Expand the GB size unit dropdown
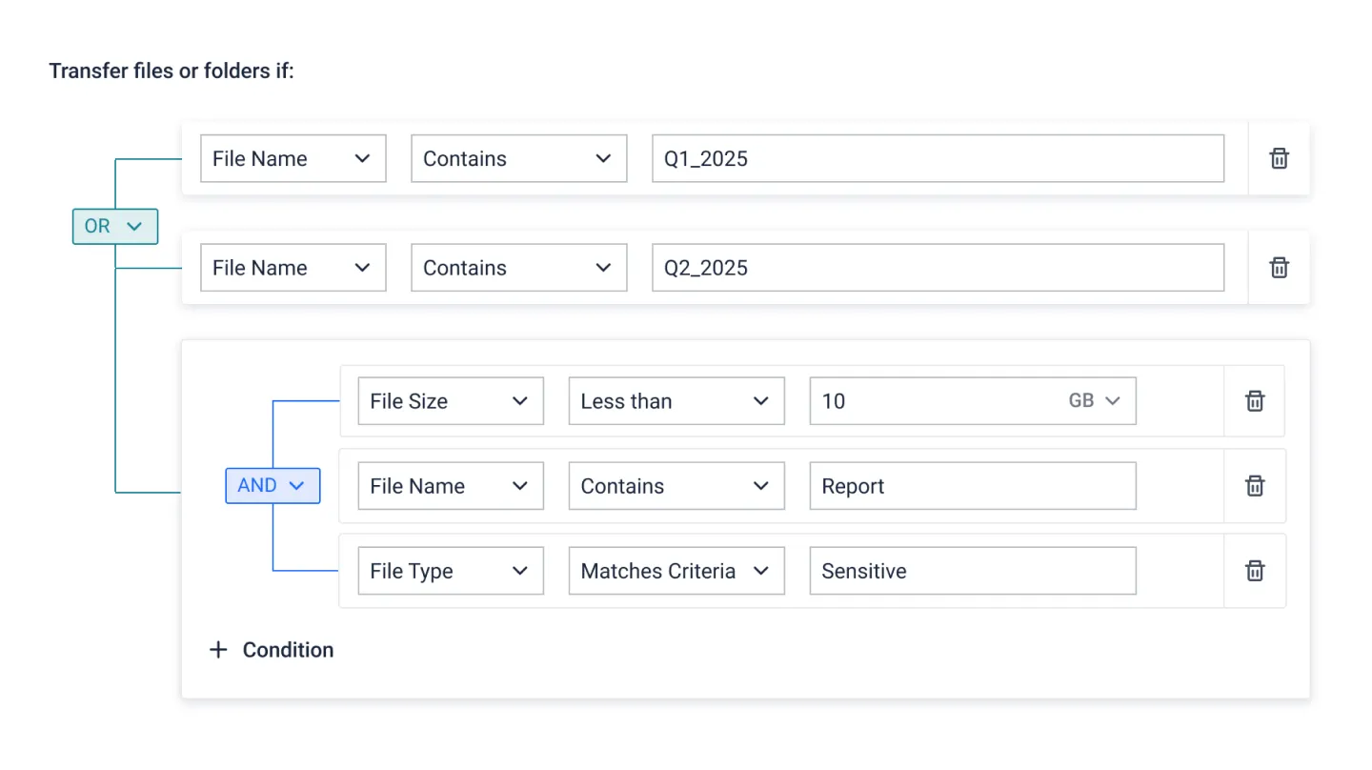This screenshot has width=1372, height=770. (x=1094, y=401)
